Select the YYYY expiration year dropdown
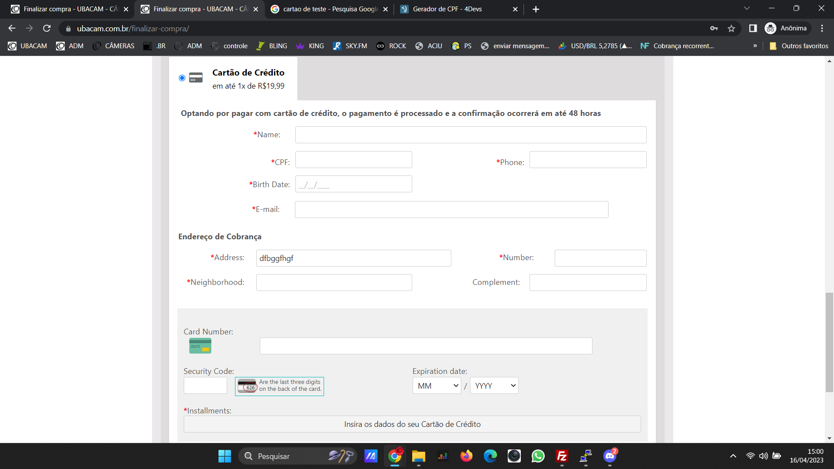The width and height of the screenshot is (834, 469). (493, 385)
